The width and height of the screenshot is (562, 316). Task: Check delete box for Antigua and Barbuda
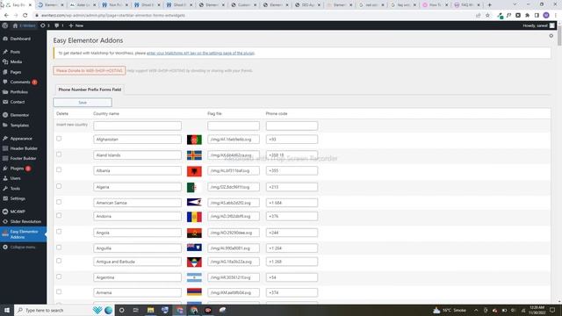coord(59,262)
